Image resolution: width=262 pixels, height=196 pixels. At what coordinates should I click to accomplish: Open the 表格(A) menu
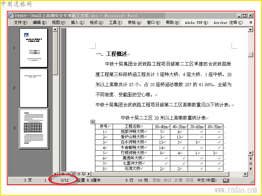[135, 23]
